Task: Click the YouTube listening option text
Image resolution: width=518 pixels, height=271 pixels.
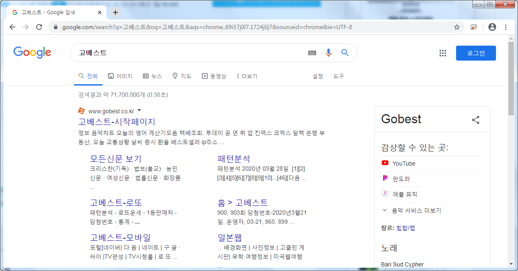Action: [404, 164]
